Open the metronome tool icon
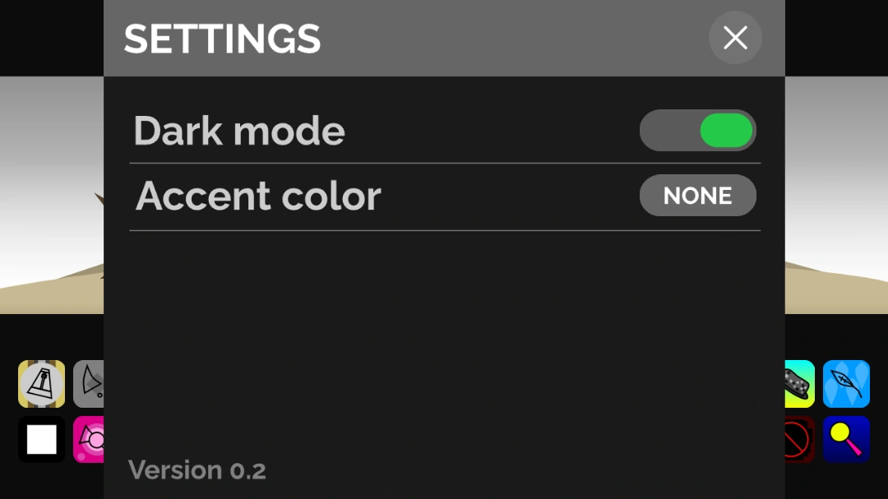The image size is (888, 499). tap(41, 384)
